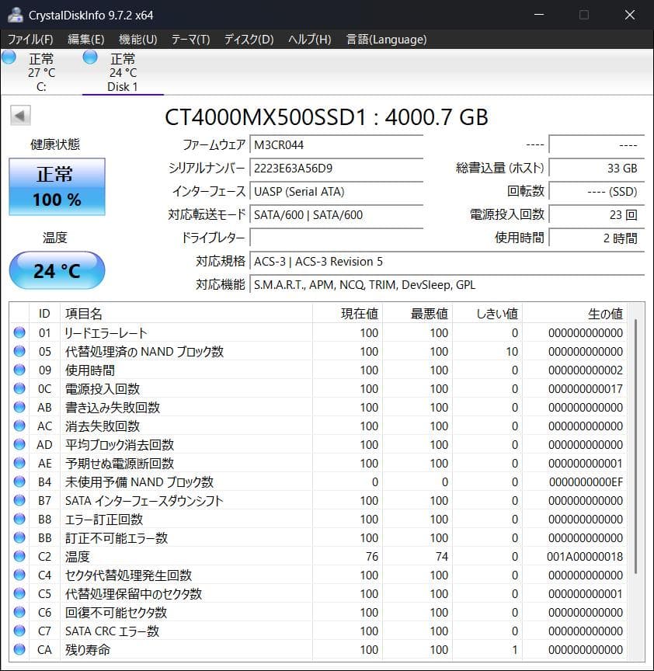Image resolution: width=654 pixels, height=671 pixels.
Task: Click the シリアルナンバー value field
Action: click(x=336, y=168)
